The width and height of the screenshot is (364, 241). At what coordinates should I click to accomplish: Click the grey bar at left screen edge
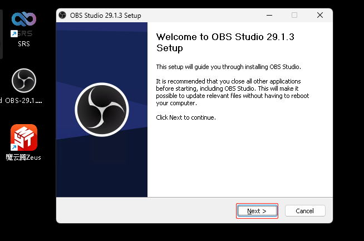[x=1, y=31]
